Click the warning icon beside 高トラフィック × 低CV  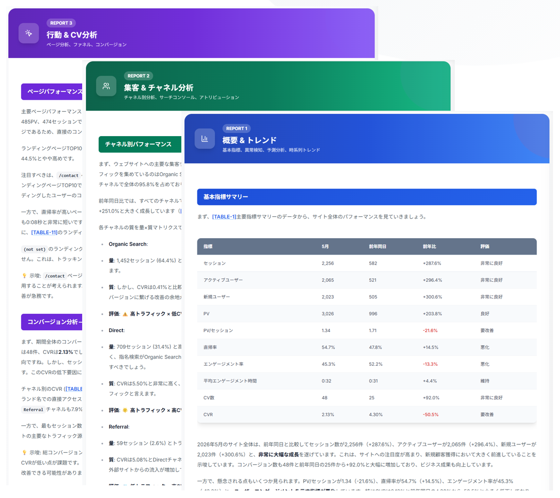point(125,314)
